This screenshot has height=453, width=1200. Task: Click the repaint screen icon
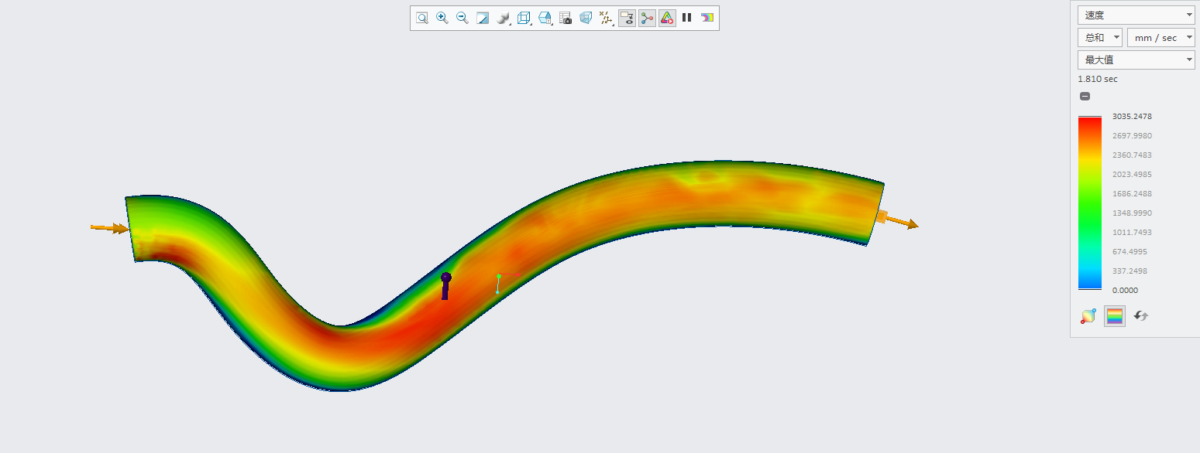(x=483, y=18)
